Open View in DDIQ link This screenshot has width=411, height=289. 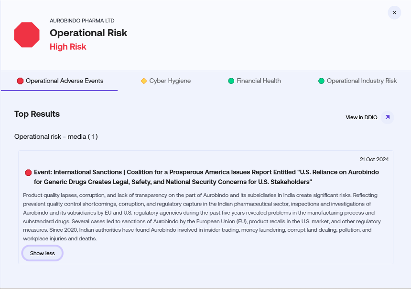pyautogui.click(x=361, y=117)
